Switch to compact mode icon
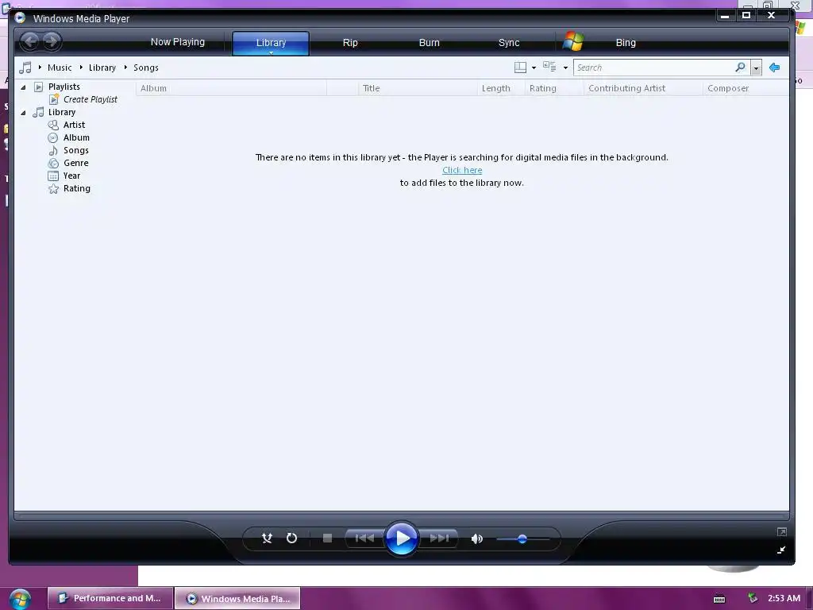 coord(781,550)
